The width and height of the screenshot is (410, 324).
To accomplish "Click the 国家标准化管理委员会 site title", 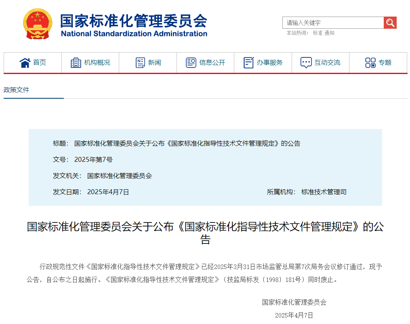I will (134, 21).
